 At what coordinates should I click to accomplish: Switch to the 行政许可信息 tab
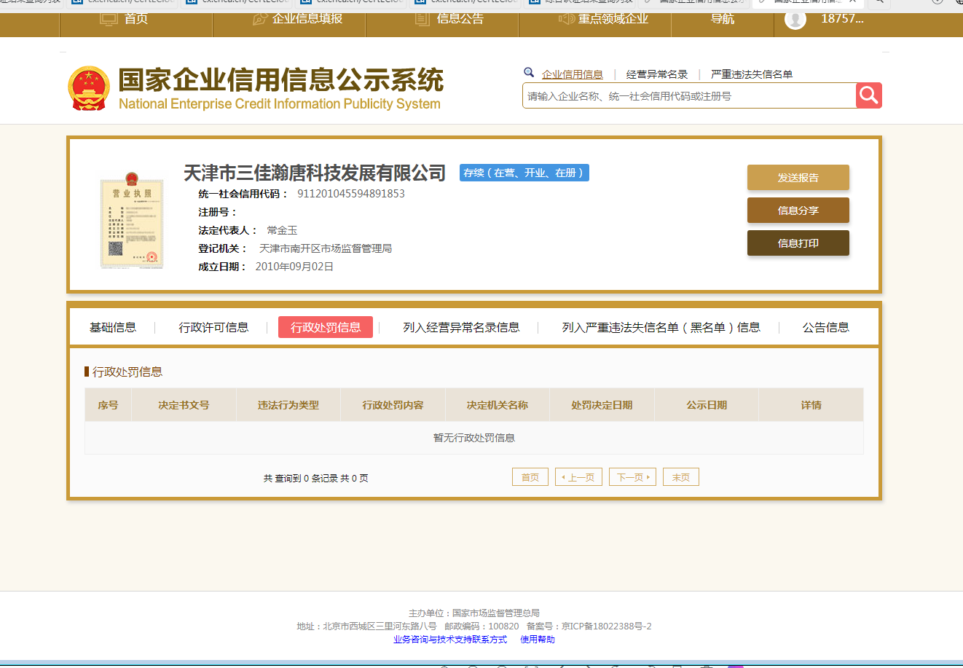(x=213, y=328)
